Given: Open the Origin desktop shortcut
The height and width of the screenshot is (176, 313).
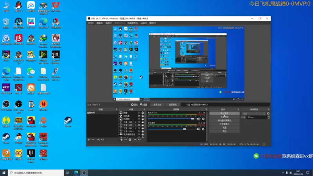Looking at the screenshot, I should [x=43, y=122].
